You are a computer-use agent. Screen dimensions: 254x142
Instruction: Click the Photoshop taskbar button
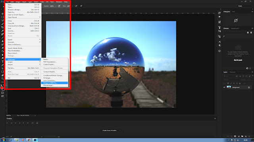point(35,140)
